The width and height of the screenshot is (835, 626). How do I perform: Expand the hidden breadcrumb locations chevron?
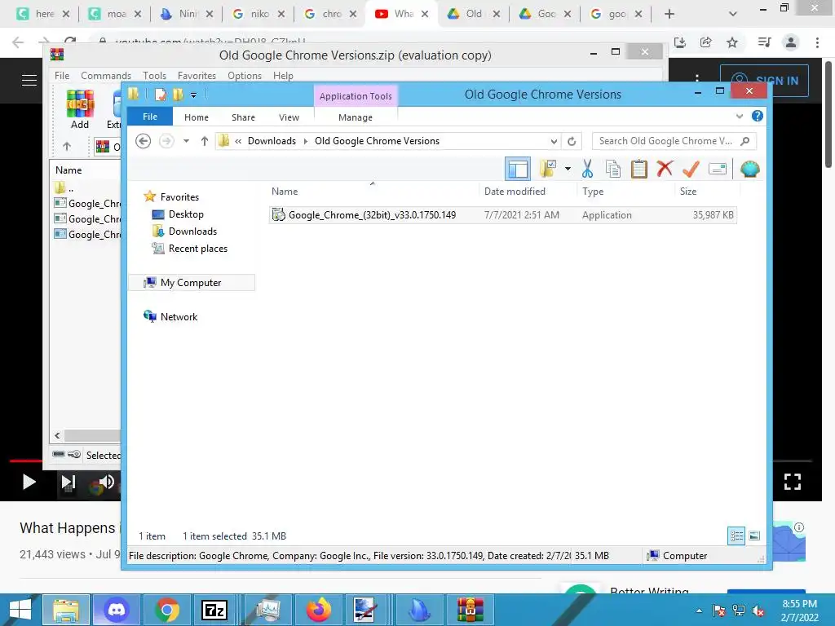(x=238, y=141)
